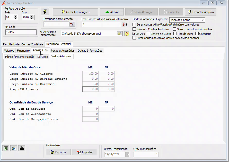
Task: Open the Outras Informações tab
Action: coord(90,51)
